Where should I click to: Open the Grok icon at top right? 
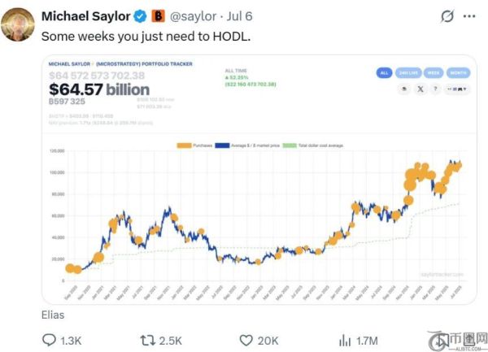(x=446, y=16)
